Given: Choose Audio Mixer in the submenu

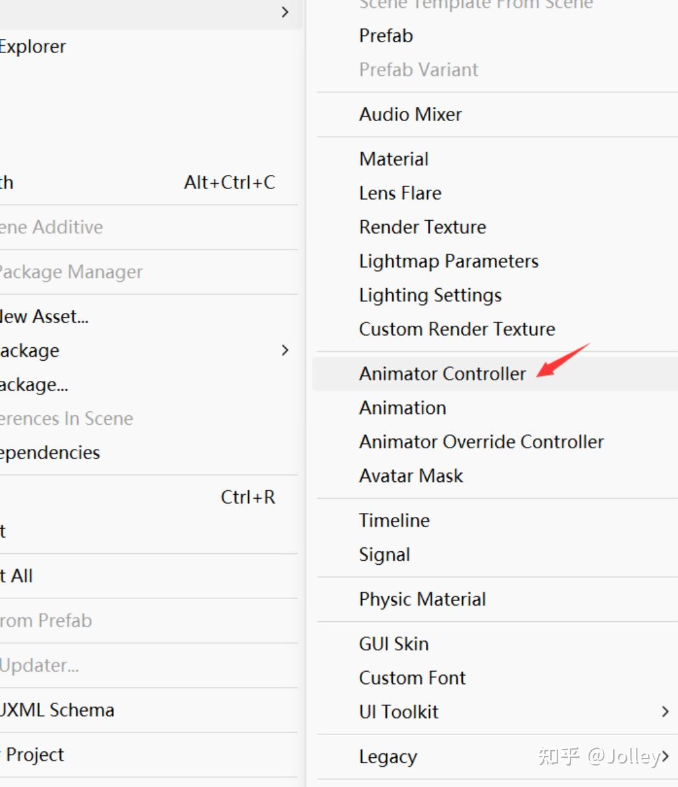Looking at the screenshot, I should point(410,115).
